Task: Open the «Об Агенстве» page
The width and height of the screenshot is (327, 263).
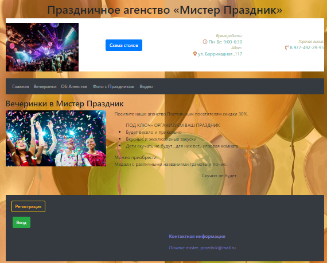Action: (74, 86)
